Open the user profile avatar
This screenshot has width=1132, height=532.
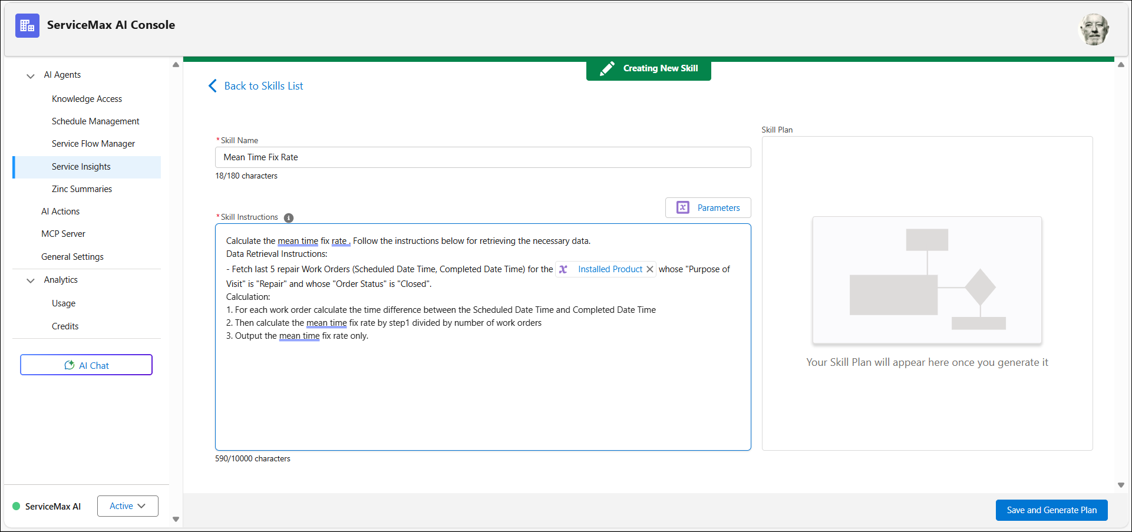[x=1094, y=29]
